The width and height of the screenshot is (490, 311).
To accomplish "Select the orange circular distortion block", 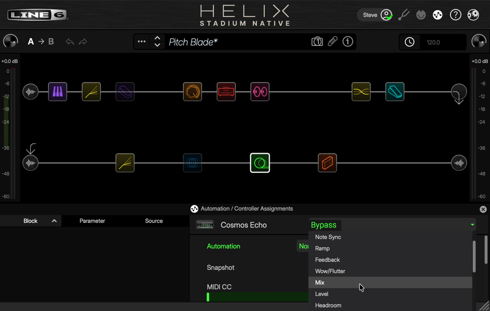I will click(192, 91).
